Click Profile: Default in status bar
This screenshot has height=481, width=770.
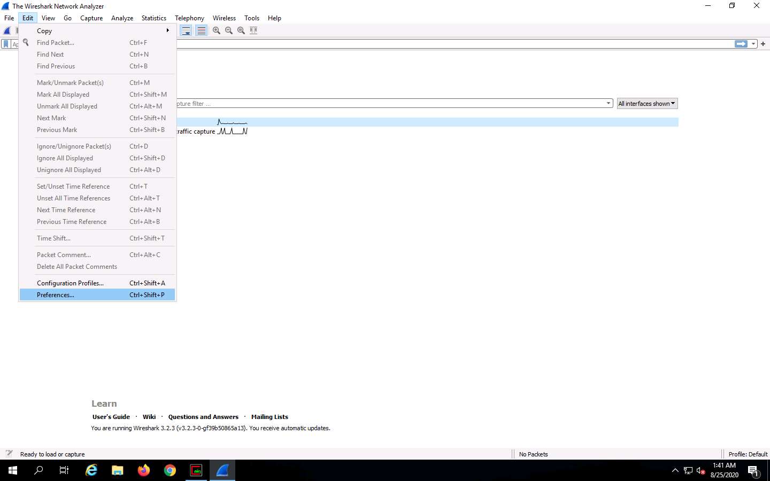[748, 454]
